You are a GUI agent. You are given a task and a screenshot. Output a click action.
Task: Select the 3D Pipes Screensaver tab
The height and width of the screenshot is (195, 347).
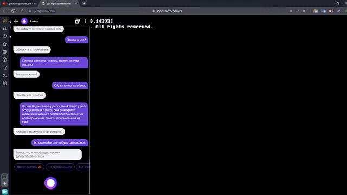click(x=59, y=4)
